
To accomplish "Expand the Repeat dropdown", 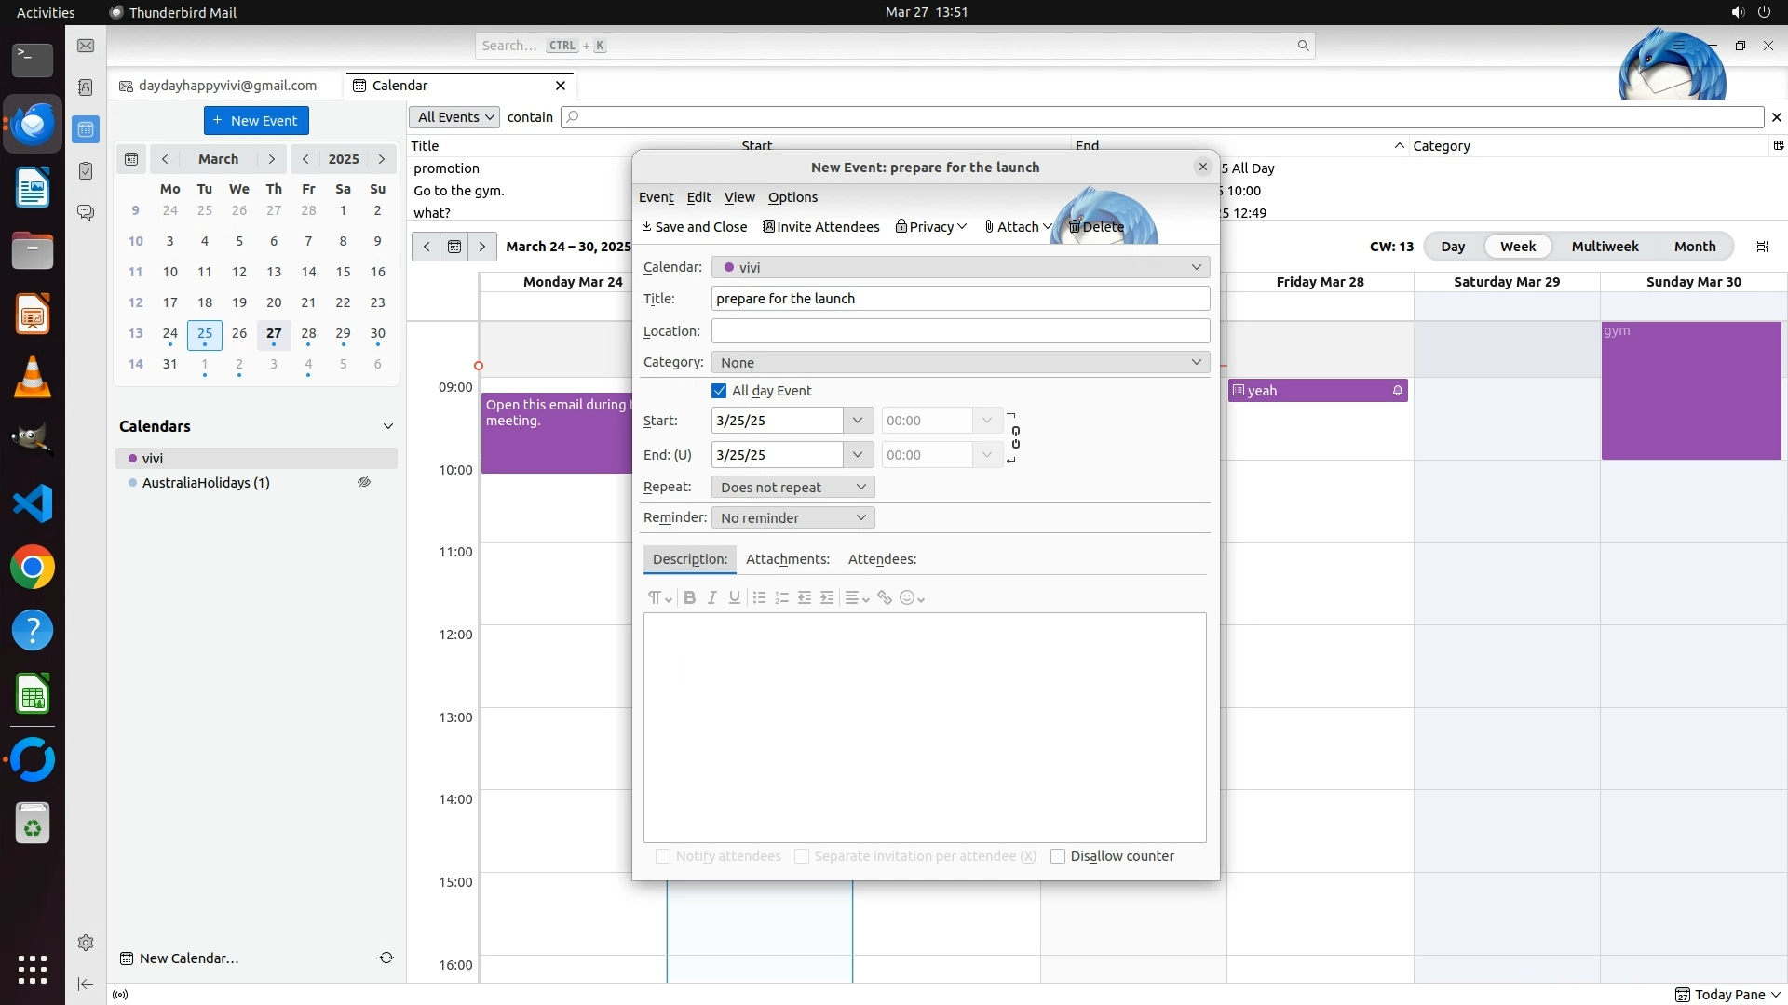I will 792,487.
